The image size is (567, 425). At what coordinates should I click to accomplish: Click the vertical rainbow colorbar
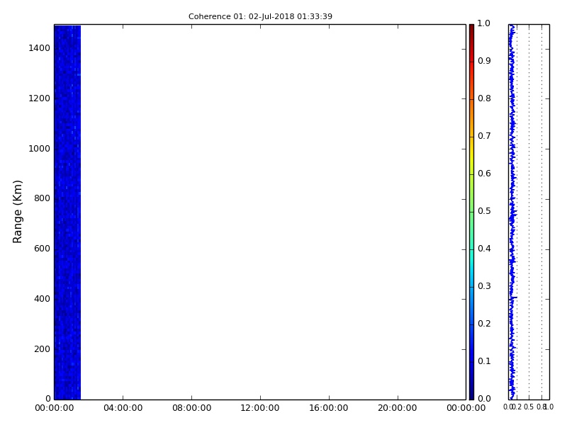tap(471, 212)
